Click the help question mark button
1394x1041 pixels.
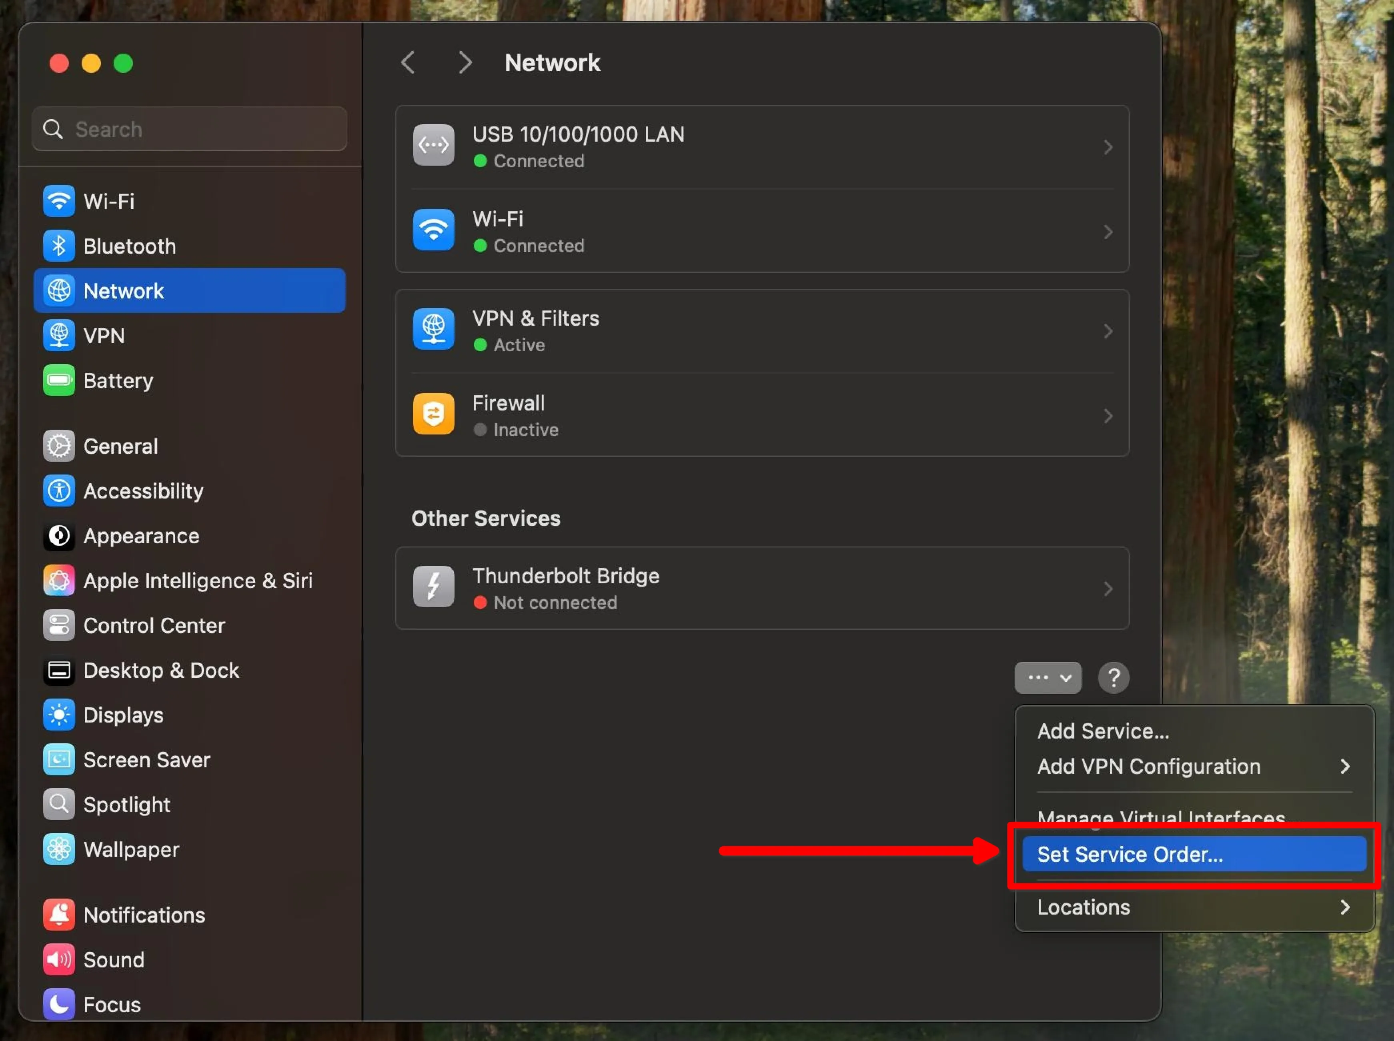point(1114,678)
